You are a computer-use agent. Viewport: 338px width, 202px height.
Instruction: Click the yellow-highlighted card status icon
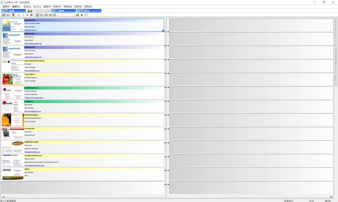[42, 15]
